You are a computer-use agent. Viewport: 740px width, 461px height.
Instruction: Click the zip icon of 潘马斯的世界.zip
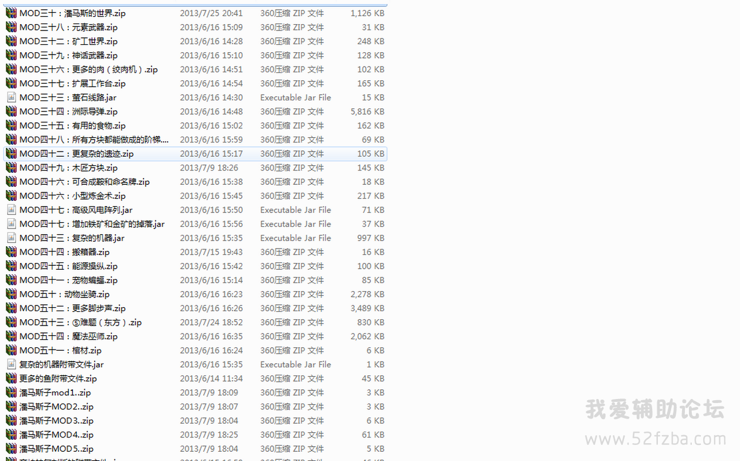coord(11,13)
